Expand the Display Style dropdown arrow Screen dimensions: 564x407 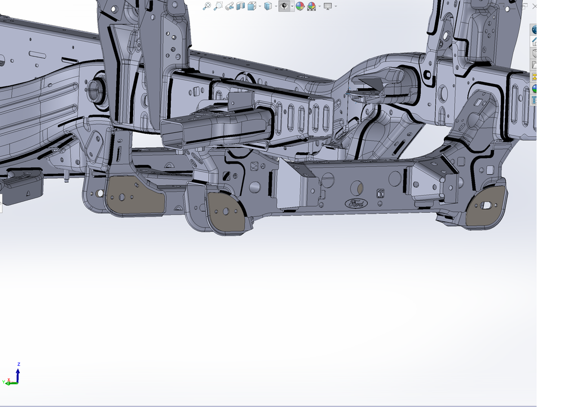tap(276, 6)
